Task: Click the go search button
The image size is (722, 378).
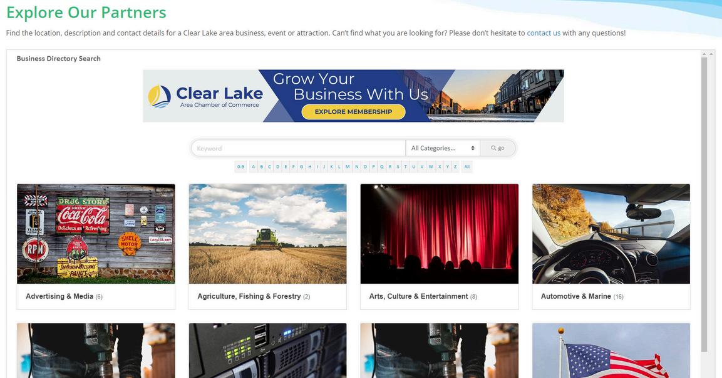Action: 497,148
